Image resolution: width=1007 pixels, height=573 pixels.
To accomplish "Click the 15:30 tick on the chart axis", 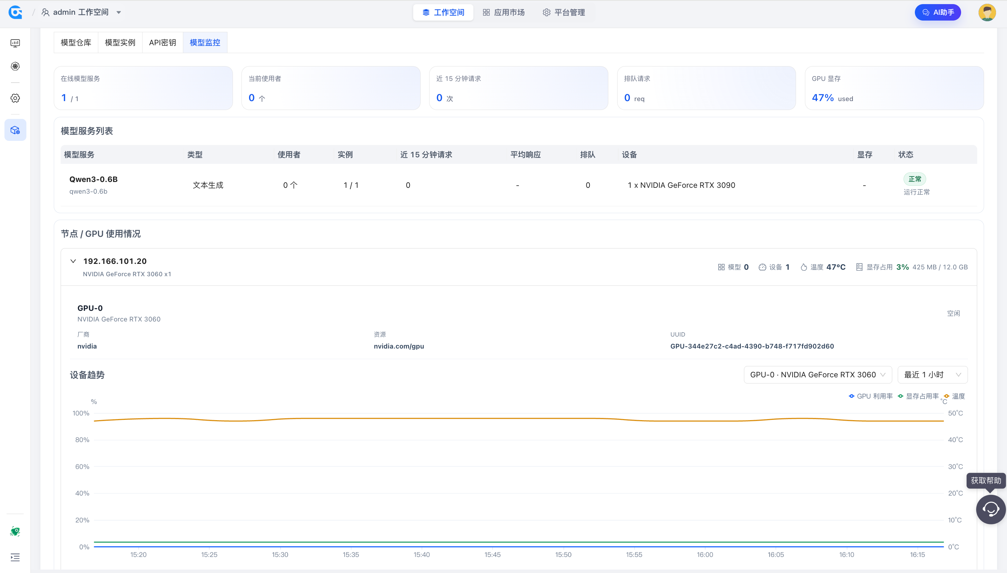I will point(280,554).
